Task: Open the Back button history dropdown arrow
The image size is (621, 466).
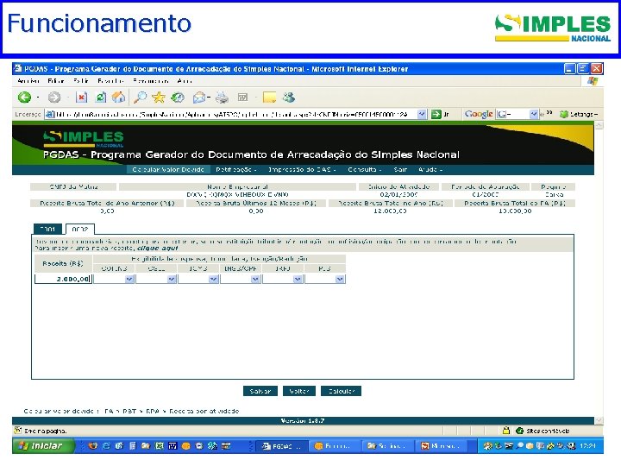Action: click(38, 97)
